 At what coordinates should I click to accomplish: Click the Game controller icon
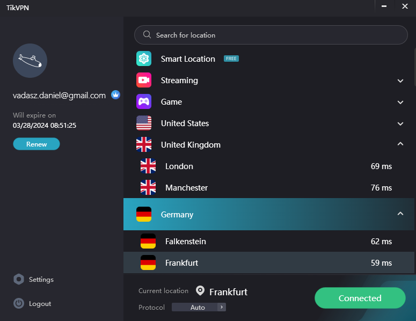(x=144, y=102)
